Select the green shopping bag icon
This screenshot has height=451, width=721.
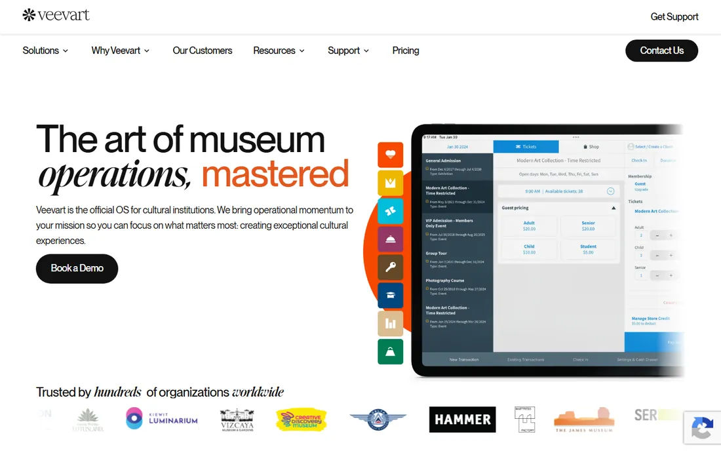coord(391,352)
